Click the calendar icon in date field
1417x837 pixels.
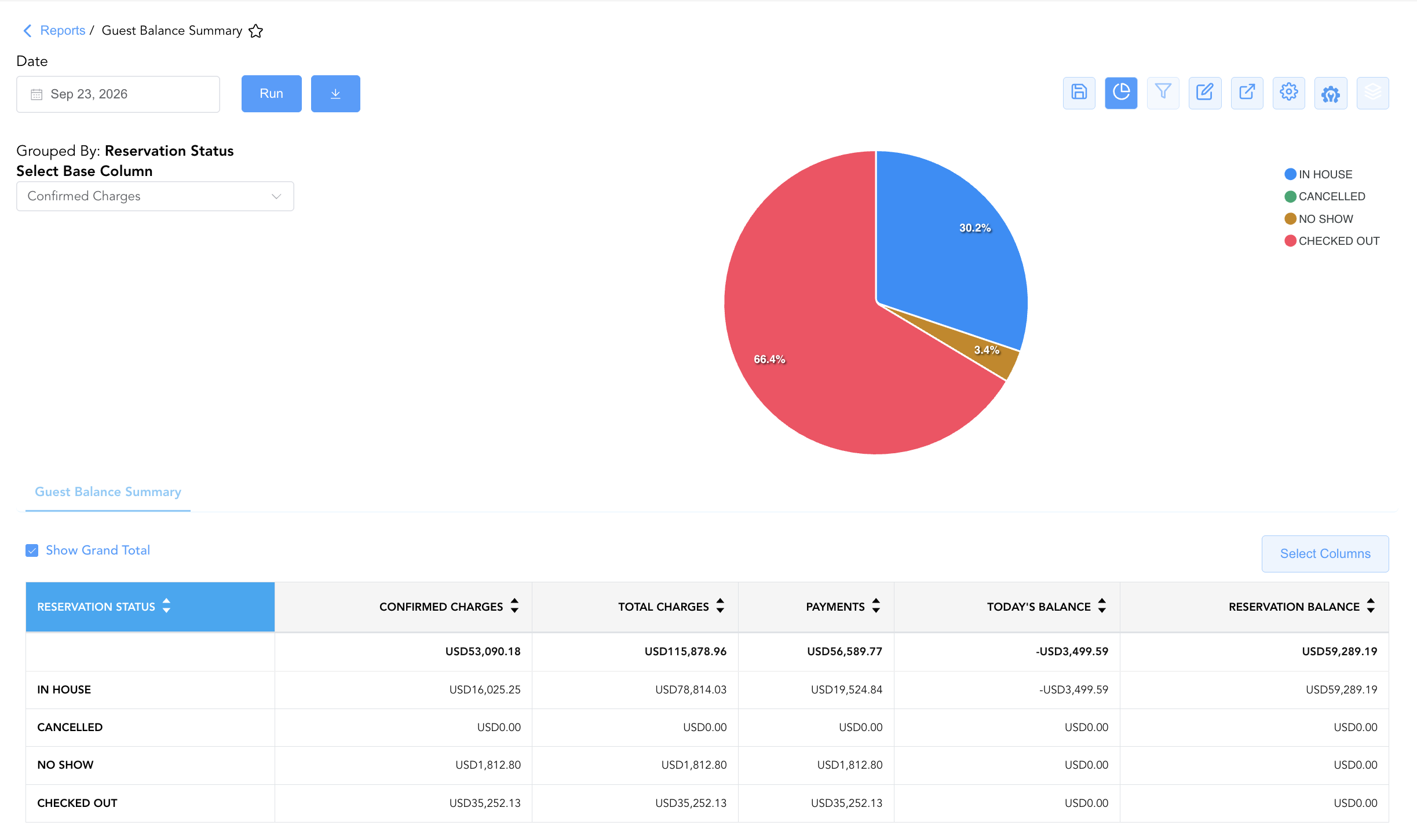[36, 94]
